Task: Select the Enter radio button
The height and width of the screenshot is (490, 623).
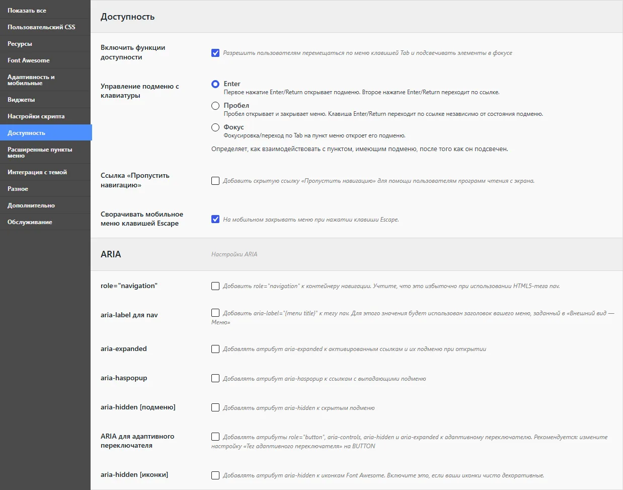Action: [x=215, y=84]
